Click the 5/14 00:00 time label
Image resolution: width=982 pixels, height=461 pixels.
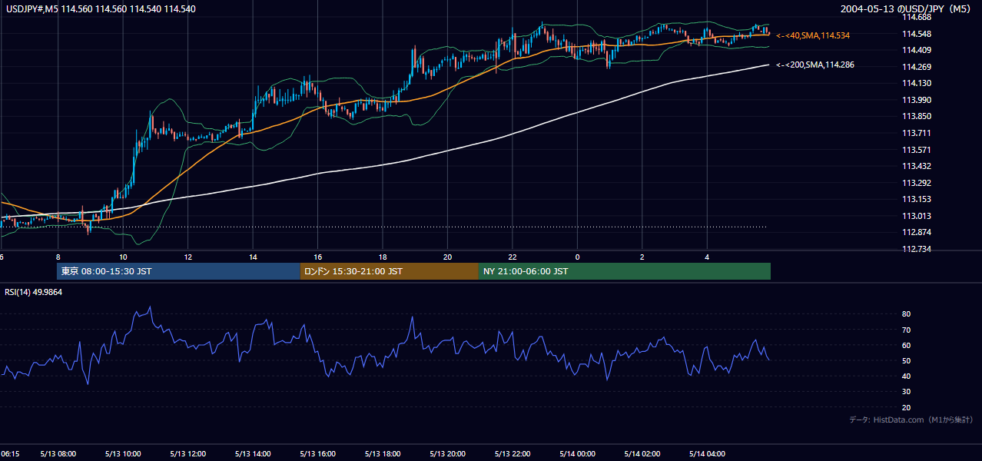coord(577,454)
